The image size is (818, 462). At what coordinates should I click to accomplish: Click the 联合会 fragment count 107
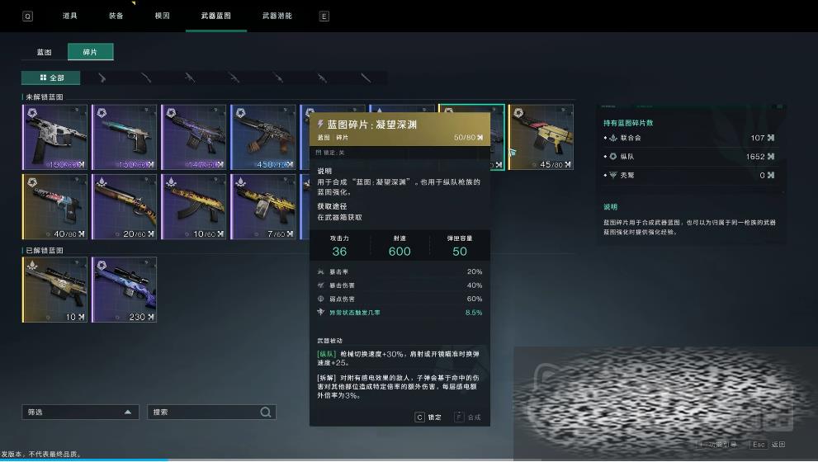click(758, 138)
